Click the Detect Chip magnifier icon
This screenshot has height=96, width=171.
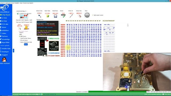pos(39,16)
